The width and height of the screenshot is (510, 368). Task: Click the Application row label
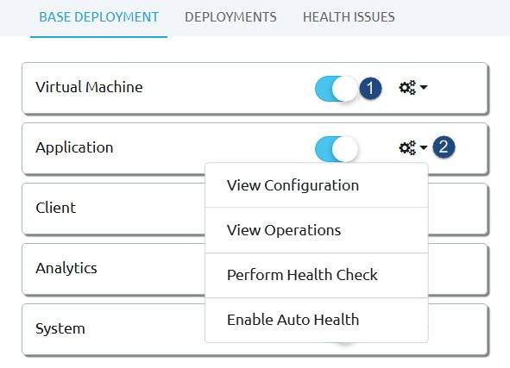coord(74,147)
